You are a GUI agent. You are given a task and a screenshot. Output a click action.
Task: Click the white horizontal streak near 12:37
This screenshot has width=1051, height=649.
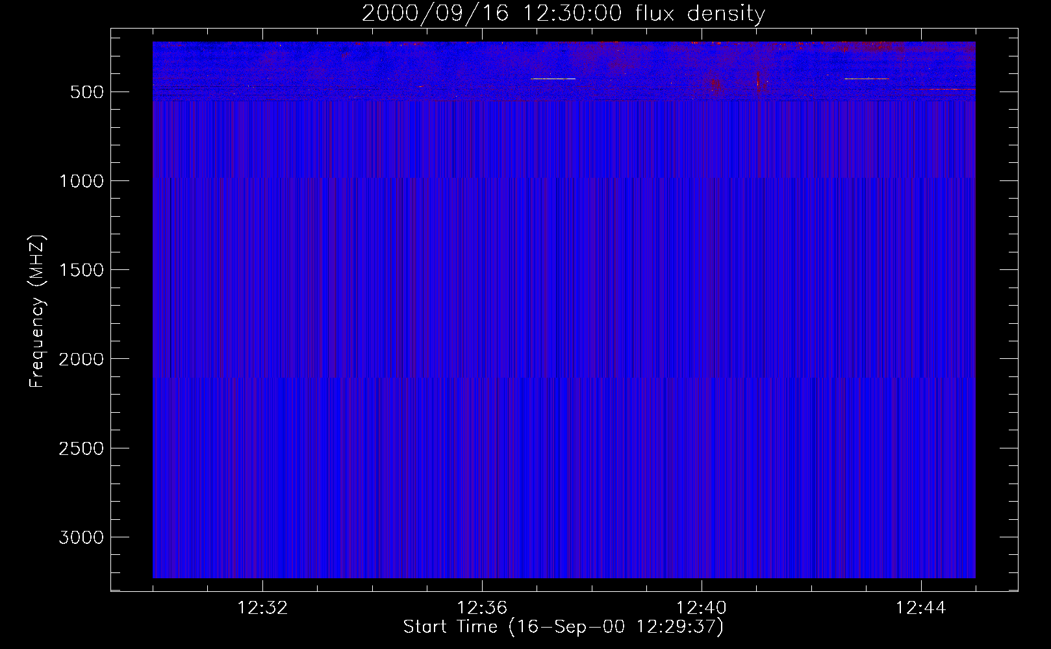553,79
